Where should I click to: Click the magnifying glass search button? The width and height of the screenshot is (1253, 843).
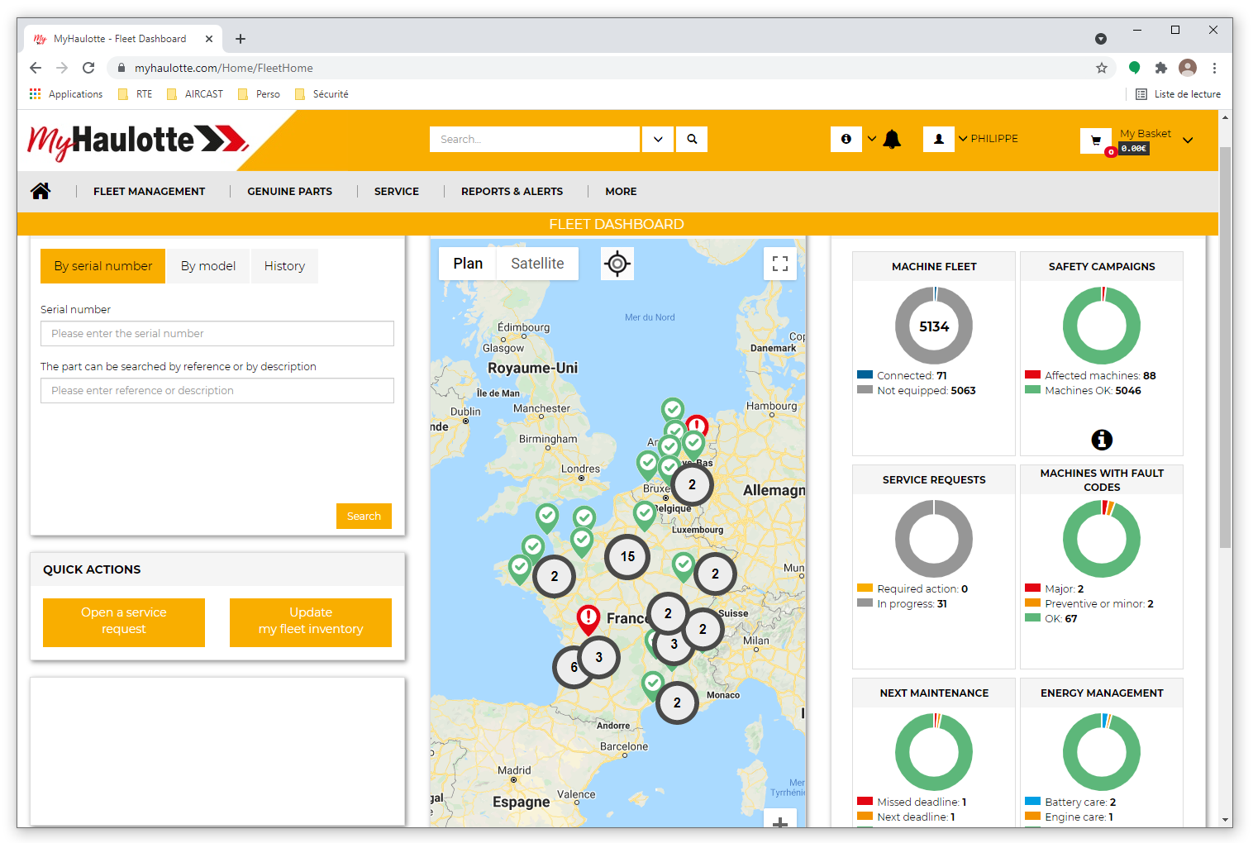(692, 140)
